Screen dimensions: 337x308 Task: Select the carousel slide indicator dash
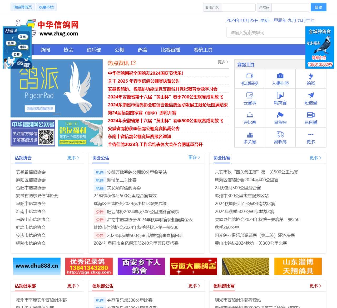(x=57, y=114)
